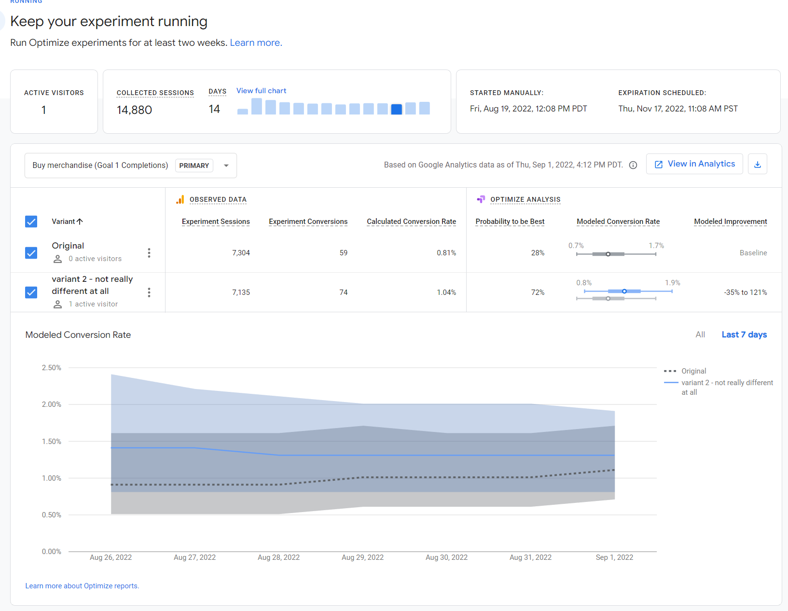This screenshot has width=788, height=611.
Task: Click the Calculated Conversion Rate column header
Action: click(411, 222)
